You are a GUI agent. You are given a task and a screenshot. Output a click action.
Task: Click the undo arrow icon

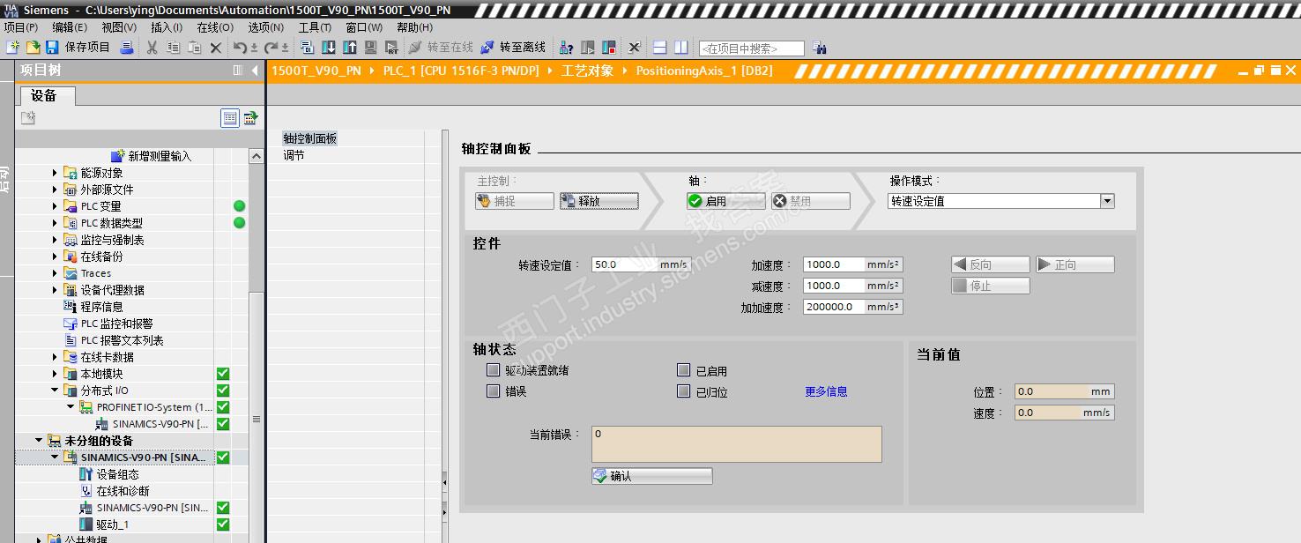pyautogui.click(x=242, y=48)
